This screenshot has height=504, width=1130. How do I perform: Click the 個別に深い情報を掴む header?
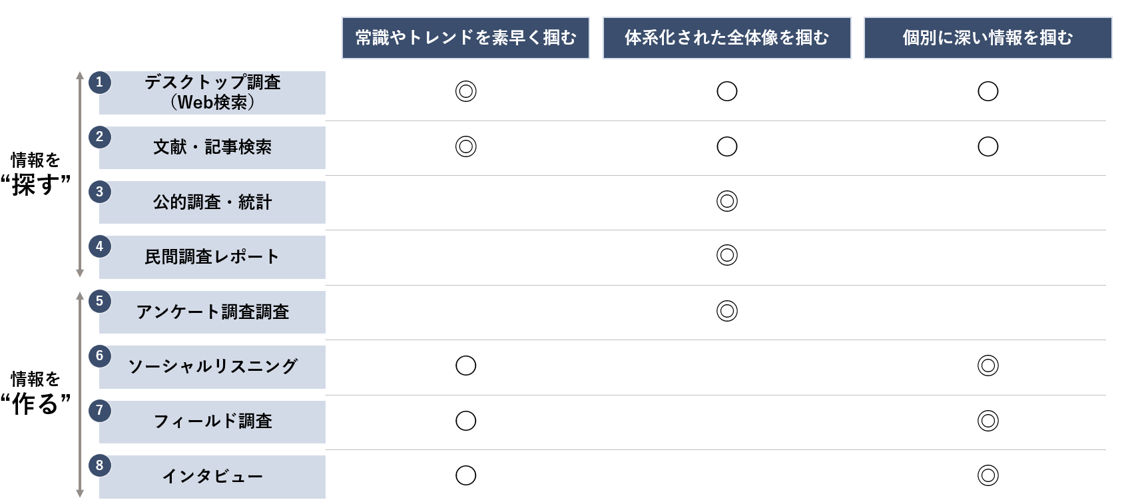coord(988,38)
